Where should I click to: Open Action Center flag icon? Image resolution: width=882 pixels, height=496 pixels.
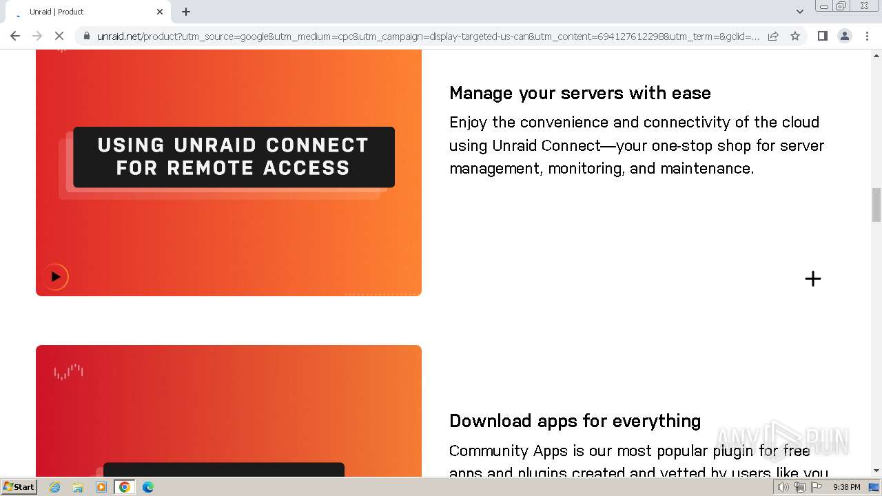point(817,487)
